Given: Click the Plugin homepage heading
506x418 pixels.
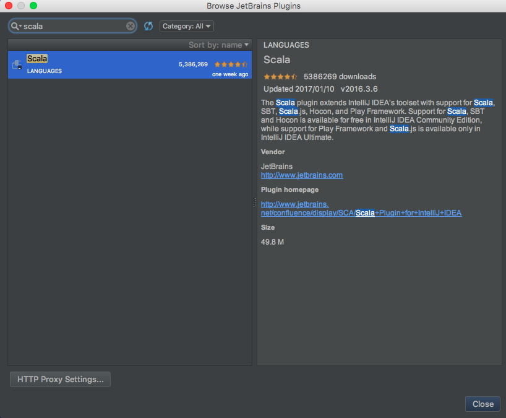Looking at the screenshot, I should (x=289, y=189).
